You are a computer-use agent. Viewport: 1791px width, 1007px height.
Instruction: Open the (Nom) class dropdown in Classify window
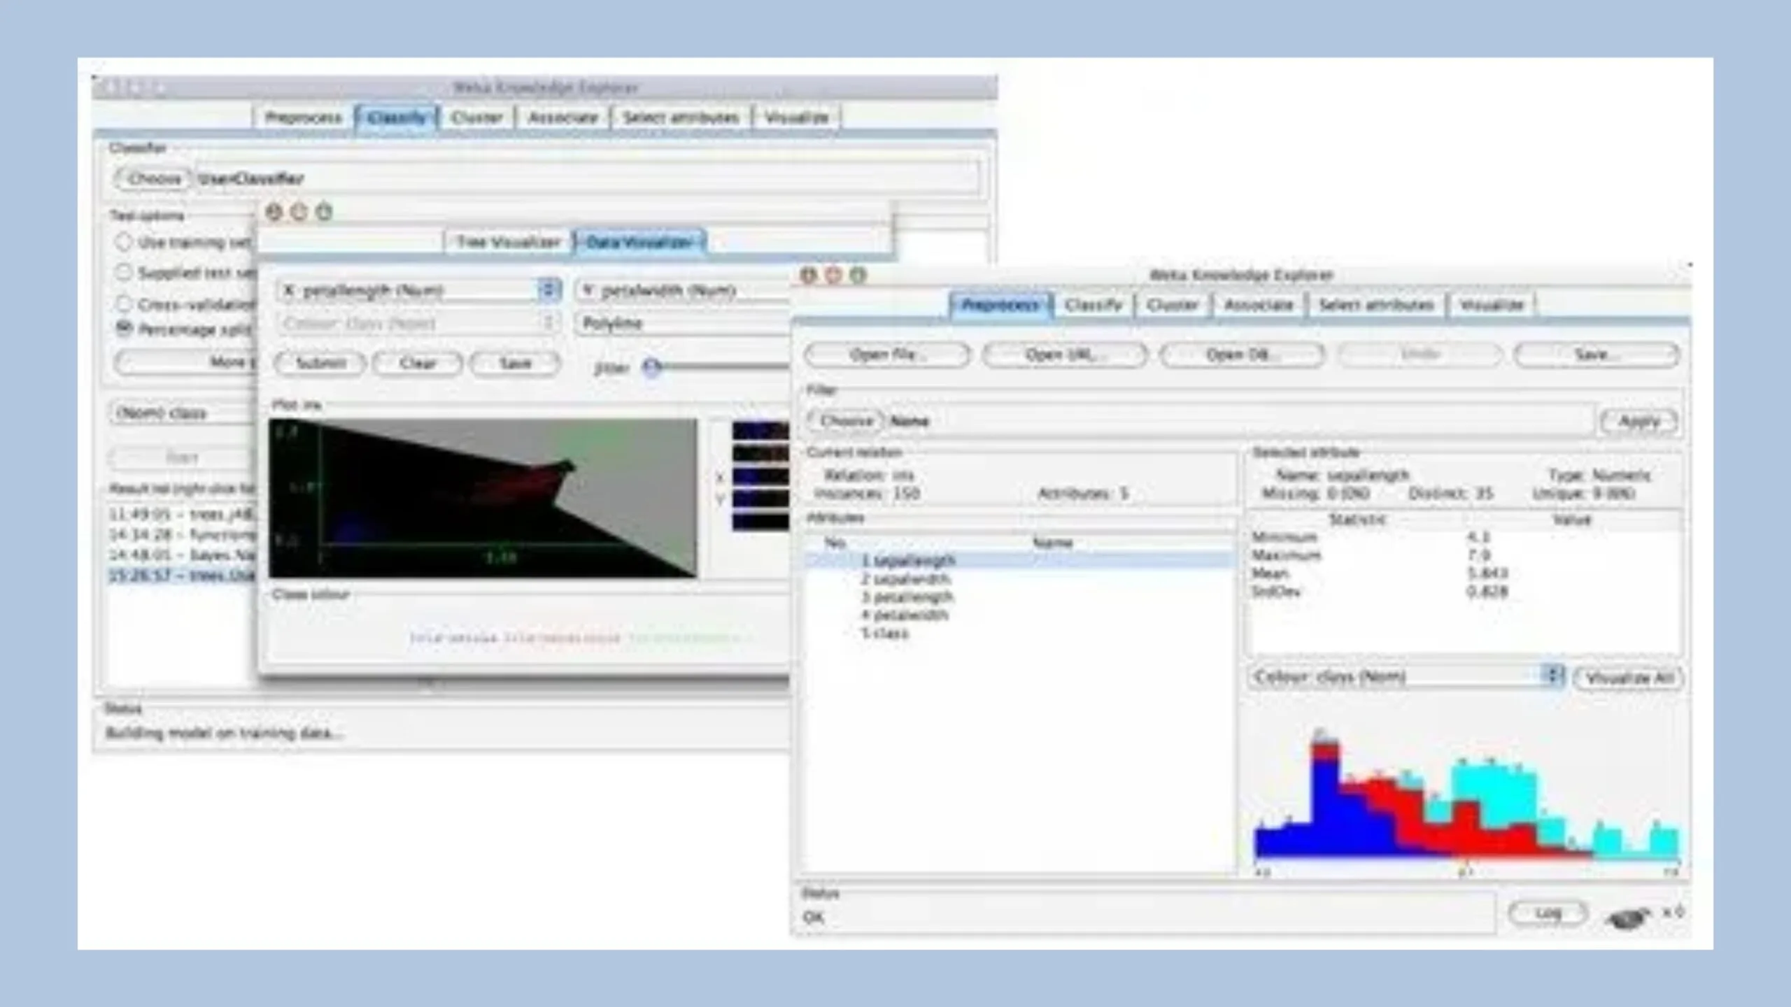(182, 413)
